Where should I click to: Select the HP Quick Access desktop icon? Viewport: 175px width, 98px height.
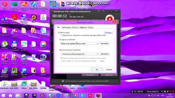coord(24,46)
